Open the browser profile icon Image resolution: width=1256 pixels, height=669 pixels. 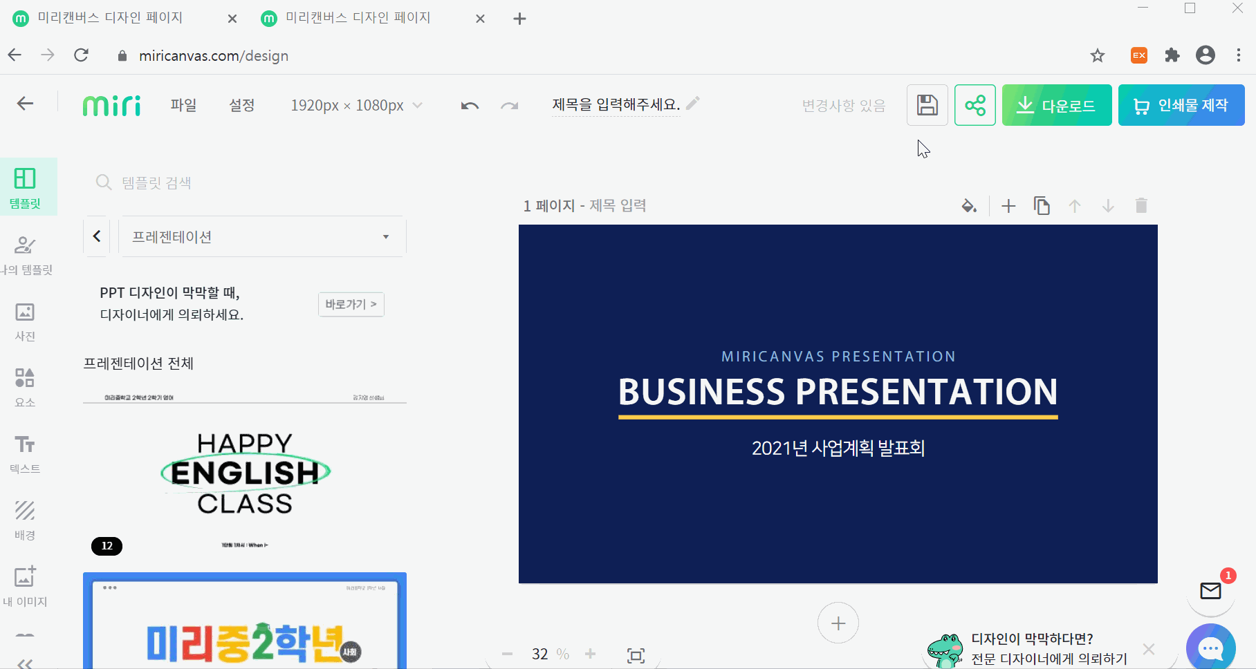pos(1206,55)
